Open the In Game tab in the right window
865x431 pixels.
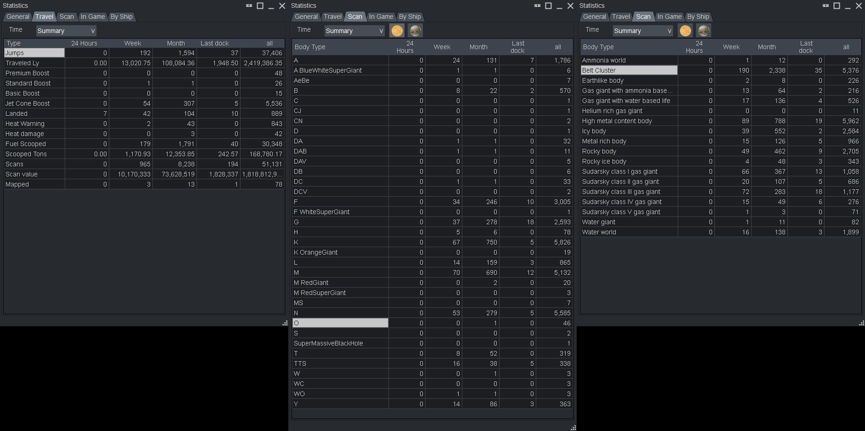coord(669,17)
